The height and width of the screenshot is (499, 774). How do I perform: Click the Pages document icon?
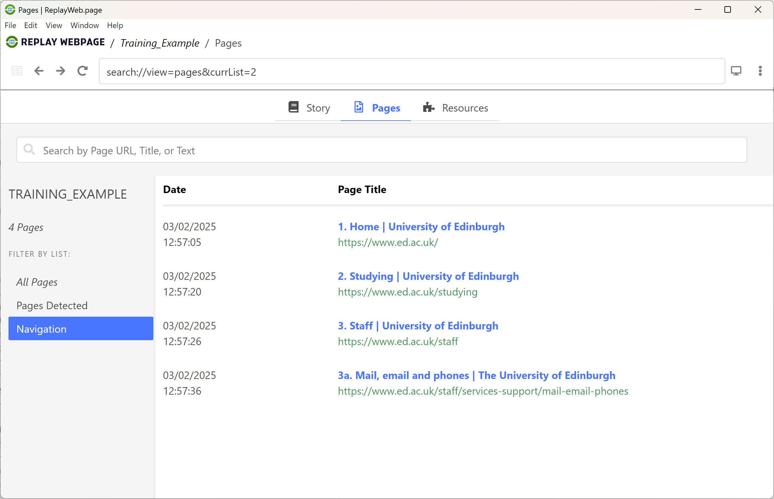click(359, 107)
